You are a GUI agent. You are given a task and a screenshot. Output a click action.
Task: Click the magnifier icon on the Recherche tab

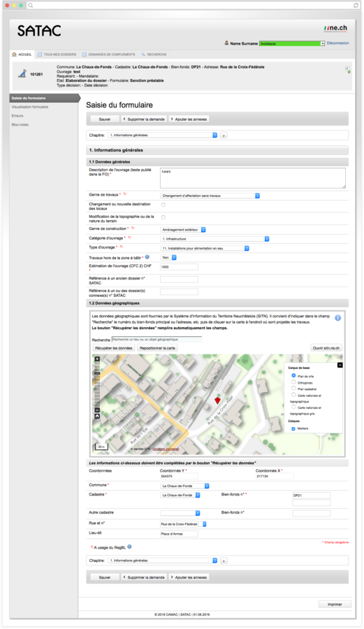click(143, 54)
